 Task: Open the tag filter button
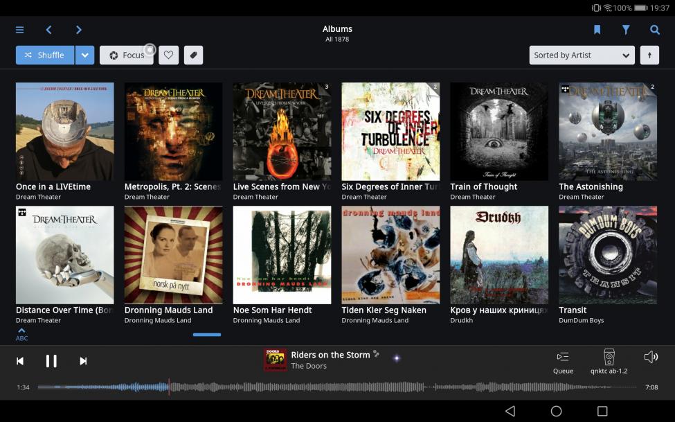click(194, 55)
